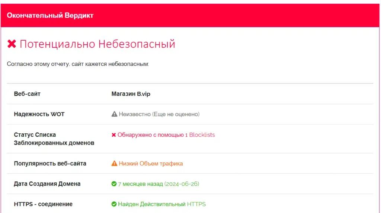Click the Обнаружено с помощью 1 text
Screen dimensions: 381x213
(153, 135)
